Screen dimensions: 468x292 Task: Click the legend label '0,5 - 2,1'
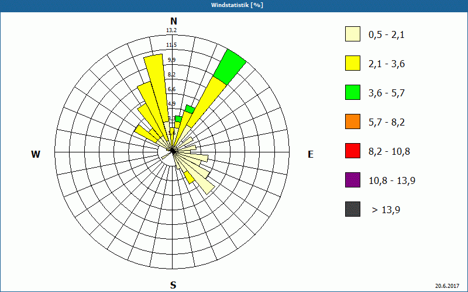387,35
